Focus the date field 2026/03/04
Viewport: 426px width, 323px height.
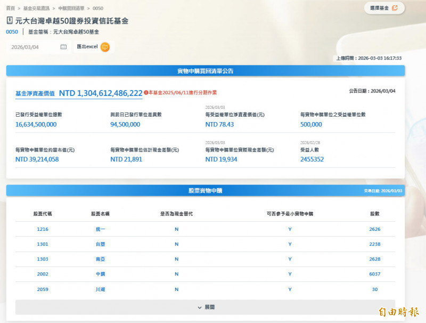38,47
